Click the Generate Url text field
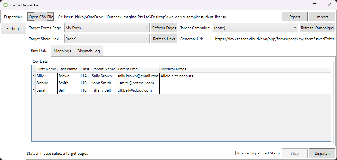 [x=274, y=39]
